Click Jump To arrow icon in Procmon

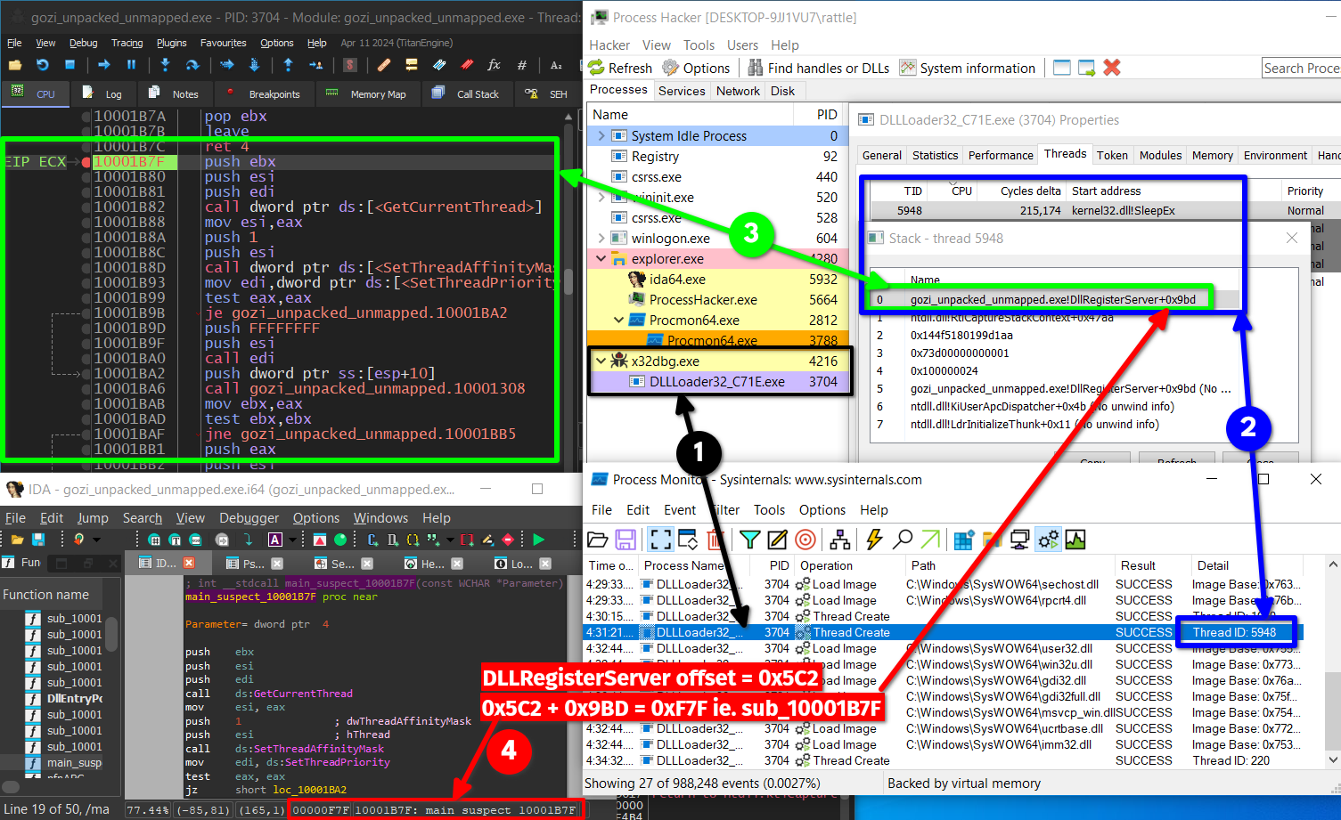[930, 540]
